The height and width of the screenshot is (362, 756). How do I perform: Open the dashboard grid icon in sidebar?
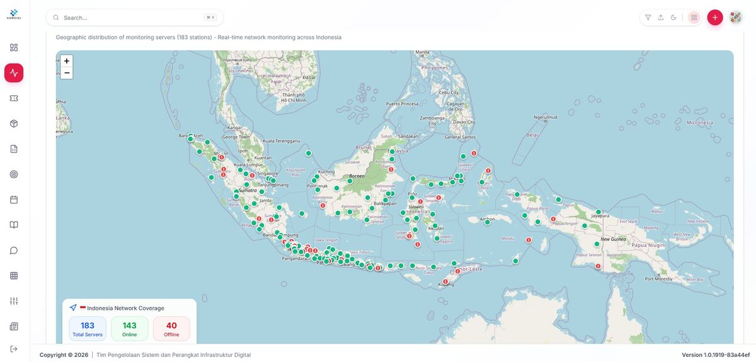14,47
